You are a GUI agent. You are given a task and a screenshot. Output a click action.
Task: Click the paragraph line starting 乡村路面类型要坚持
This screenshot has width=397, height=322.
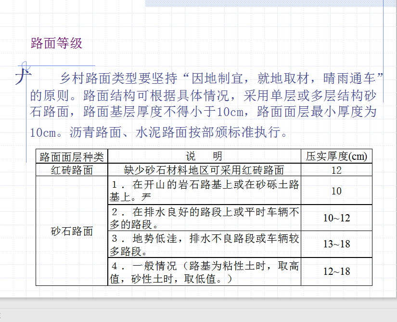[222, 78]
